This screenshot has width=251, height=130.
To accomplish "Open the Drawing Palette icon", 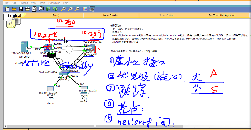I will [x=85, y=9].
